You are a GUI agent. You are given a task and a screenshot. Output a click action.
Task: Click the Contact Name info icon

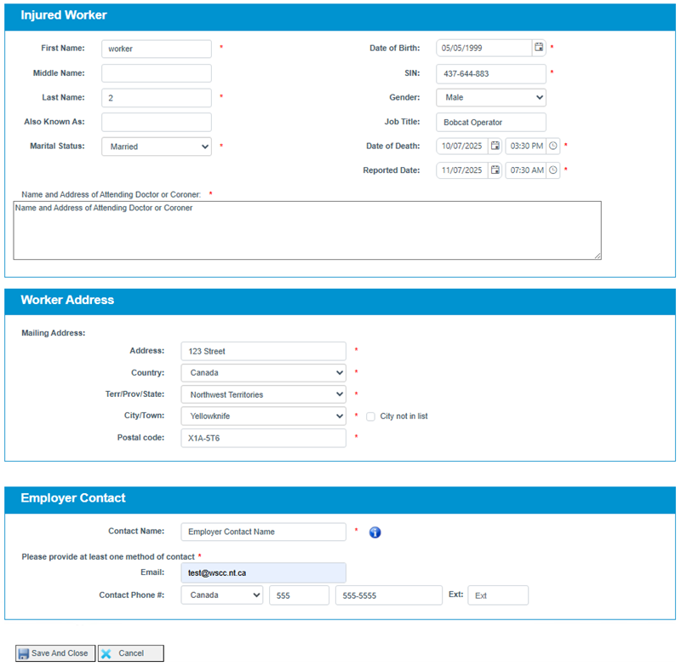pos(375,532)
